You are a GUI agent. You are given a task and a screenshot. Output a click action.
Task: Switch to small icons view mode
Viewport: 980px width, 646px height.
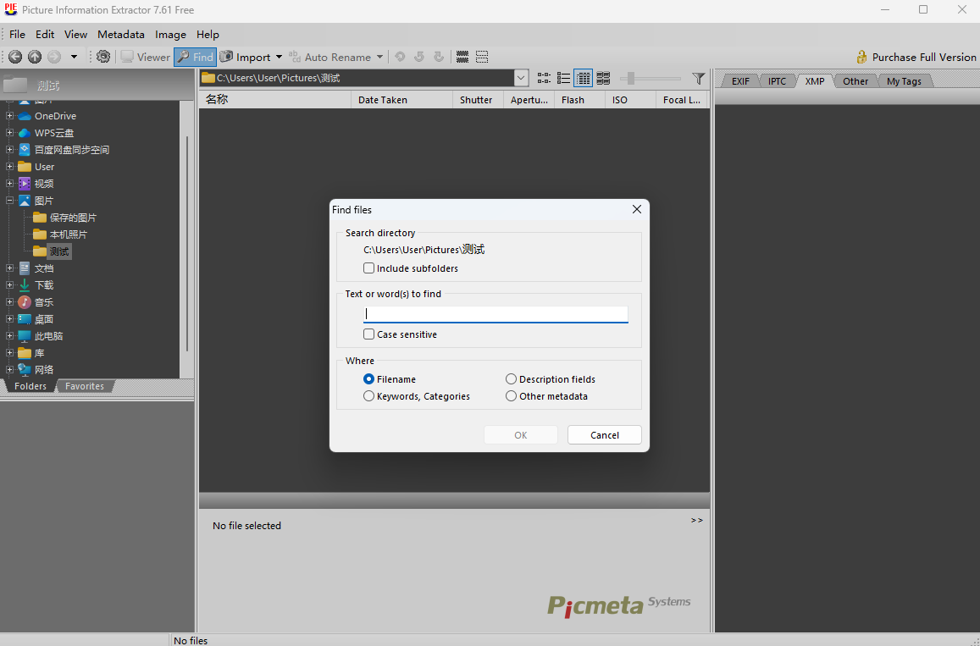coord(544,78)
